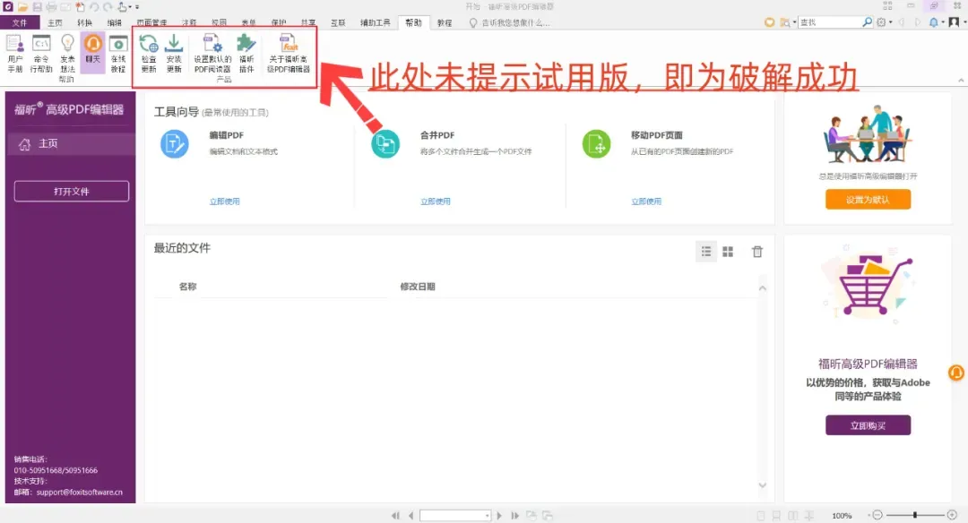Click the Undo arrow in quick access toolbar
This screenshot has width=968, height=523.
[94, 7]
